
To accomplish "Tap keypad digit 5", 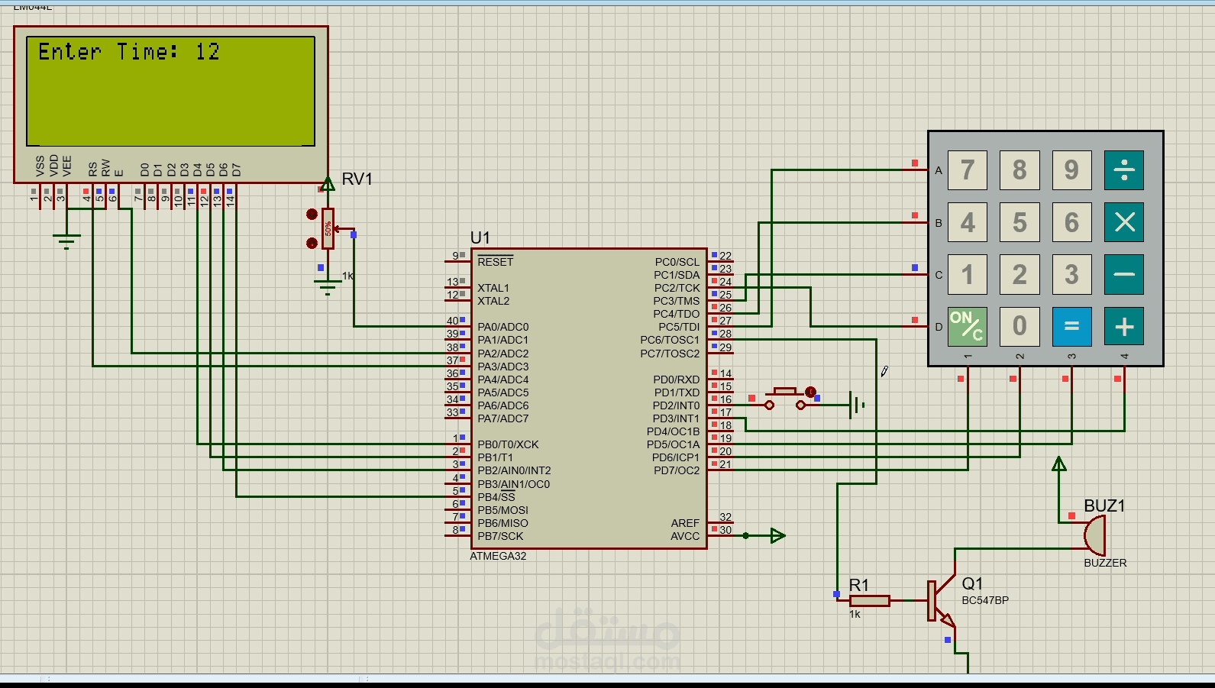I will [x=1020, y=222].
